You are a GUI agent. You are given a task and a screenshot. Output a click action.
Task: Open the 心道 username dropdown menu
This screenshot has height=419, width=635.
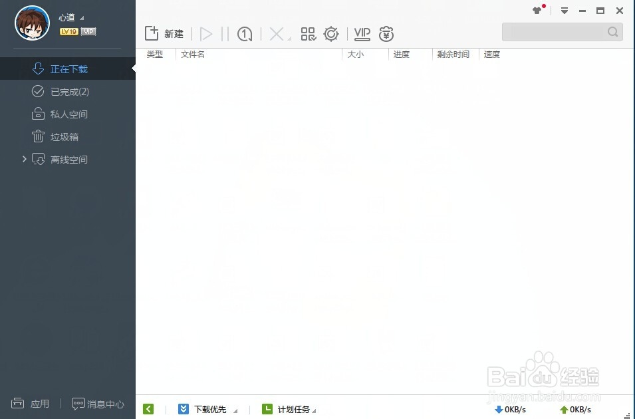pyautogui.click(x=70, y=17)
